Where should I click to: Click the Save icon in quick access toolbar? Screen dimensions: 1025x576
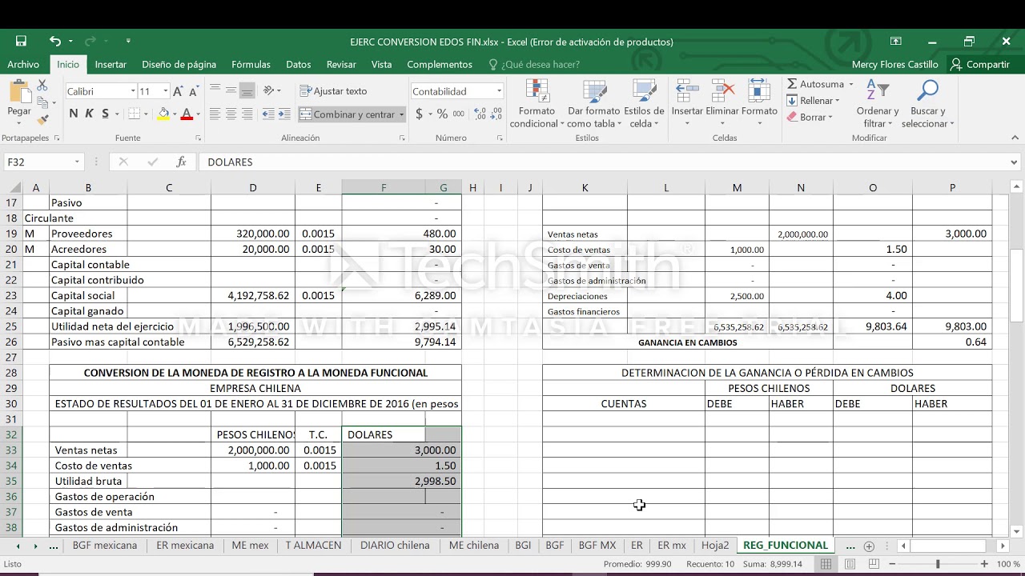(21, 41)
